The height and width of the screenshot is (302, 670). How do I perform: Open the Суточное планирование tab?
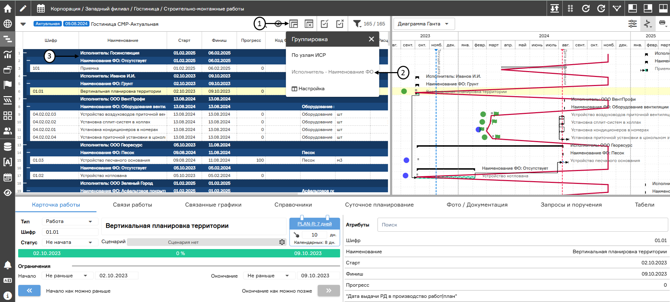[379, 205]
